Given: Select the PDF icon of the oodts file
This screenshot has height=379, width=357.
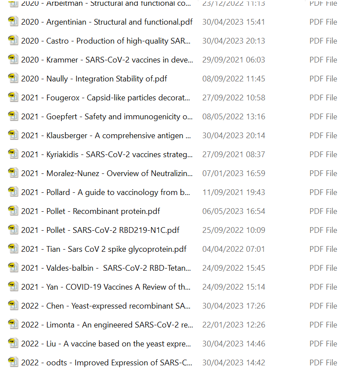Looking at the screenshot, I should point(13,362).
